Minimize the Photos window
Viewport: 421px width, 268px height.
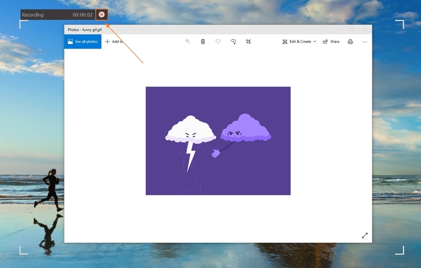point(337,30)
